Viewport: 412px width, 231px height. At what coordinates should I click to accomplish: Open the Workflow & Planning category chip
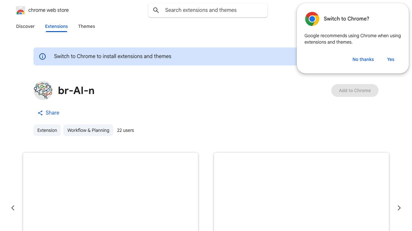88,130
